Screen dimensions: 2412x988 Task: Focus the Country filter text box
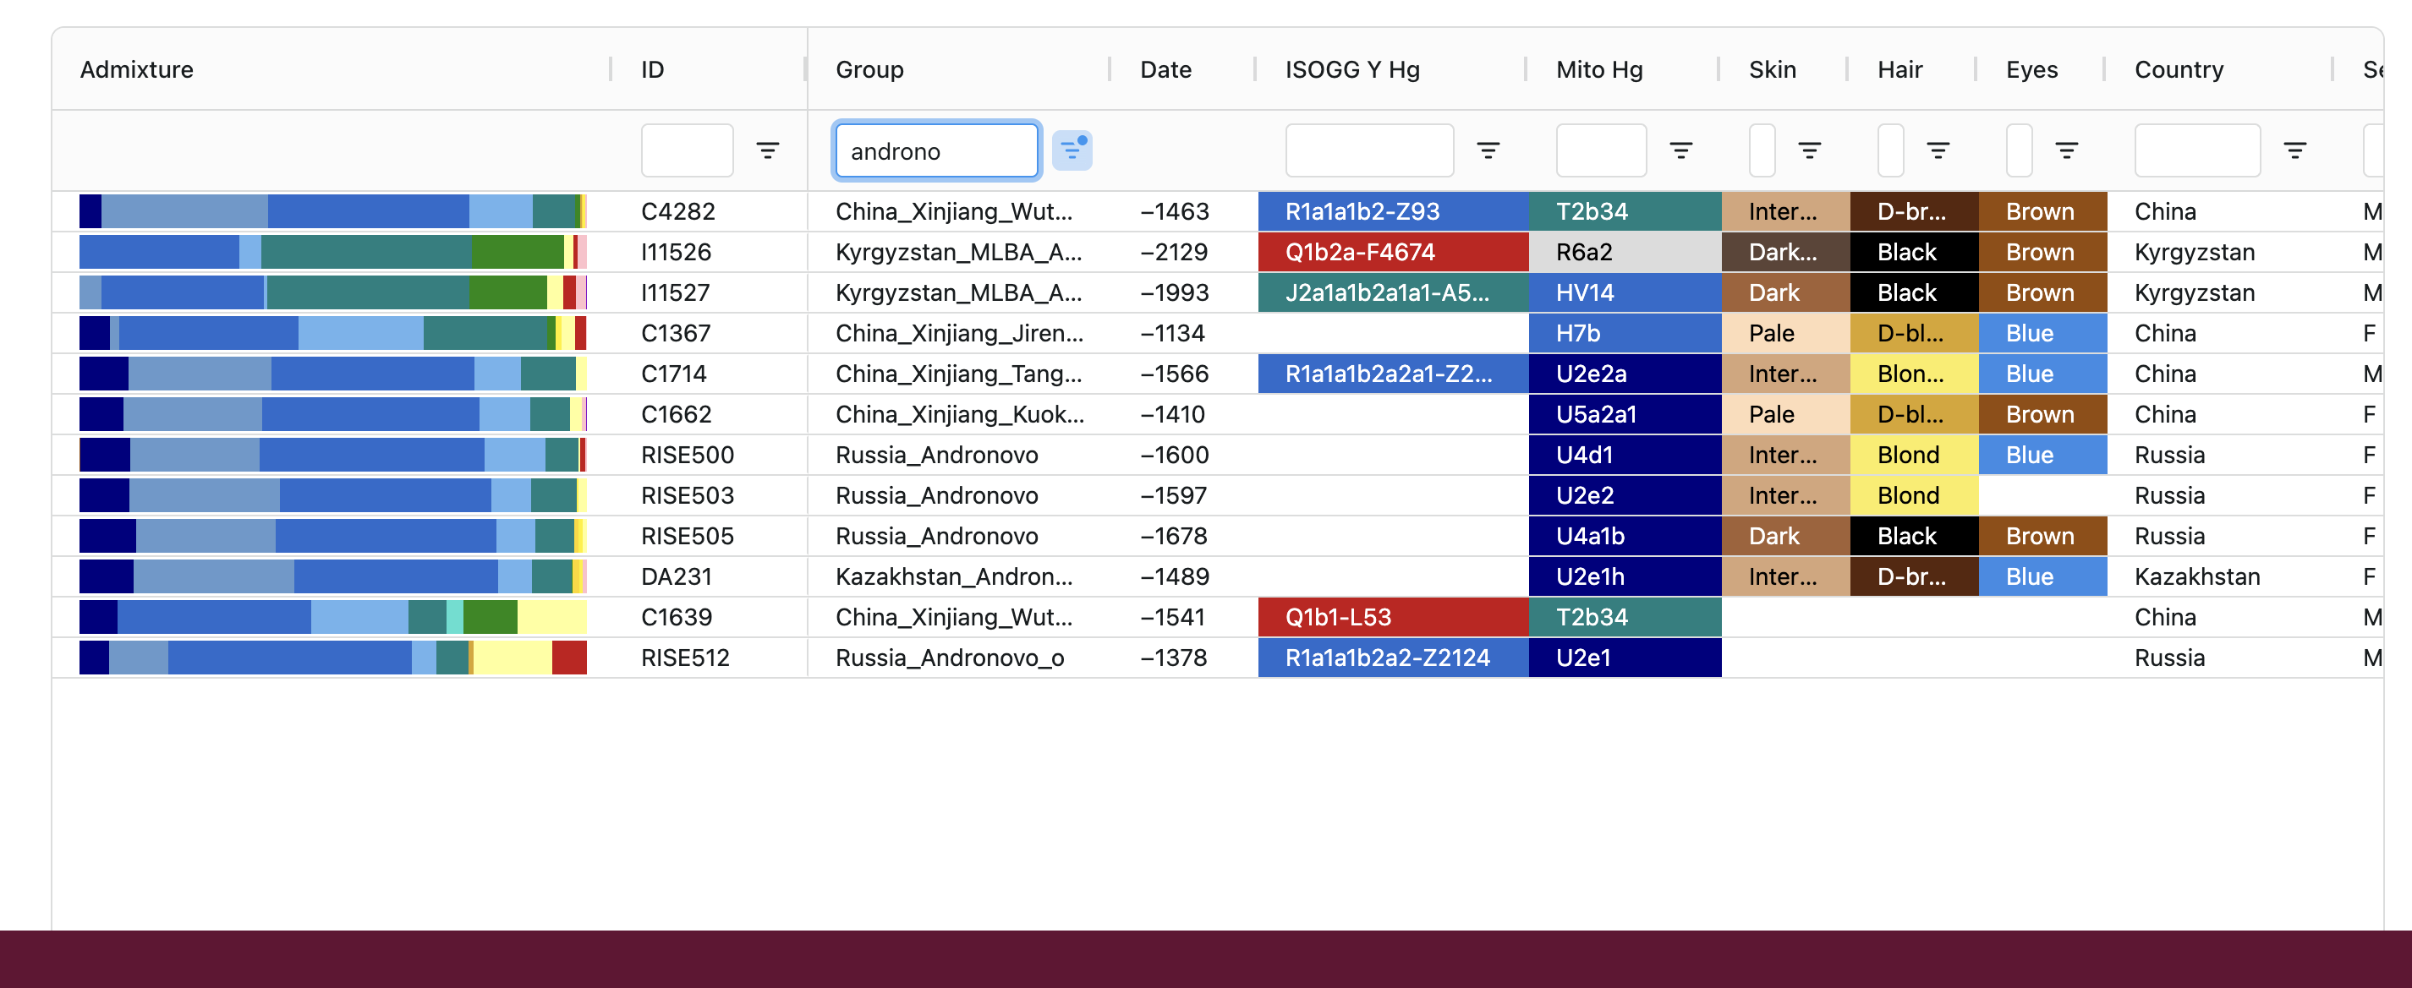pos(2197,150)
